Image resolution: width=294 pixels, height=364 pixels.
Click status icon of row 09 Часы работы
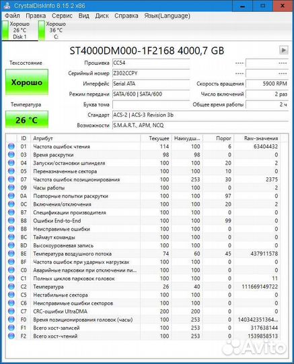11,187
